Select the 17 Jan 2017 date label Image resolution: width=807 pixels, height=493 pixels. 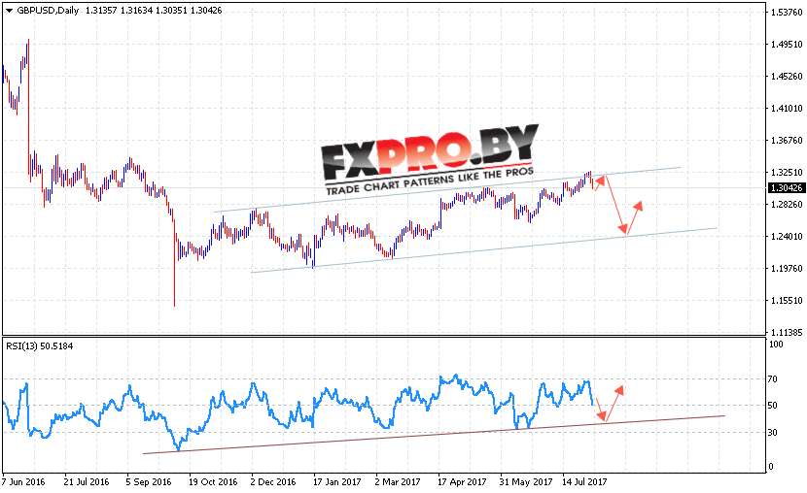click(336, 481)
